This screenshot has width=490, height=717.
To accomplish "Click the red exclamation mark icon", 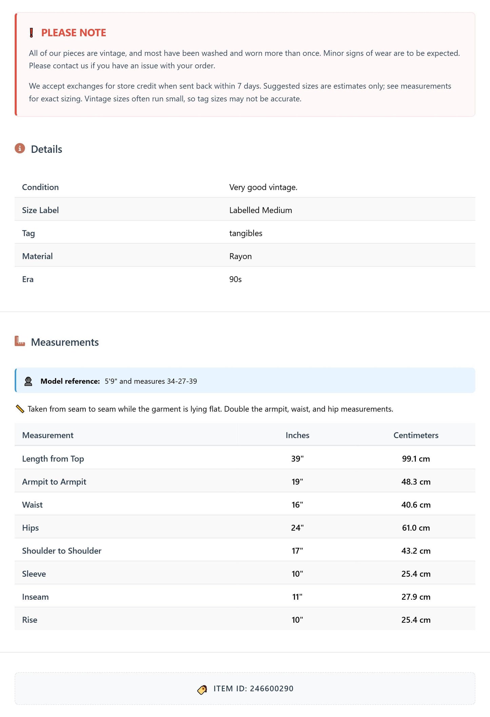I will (x=32, y=33).
